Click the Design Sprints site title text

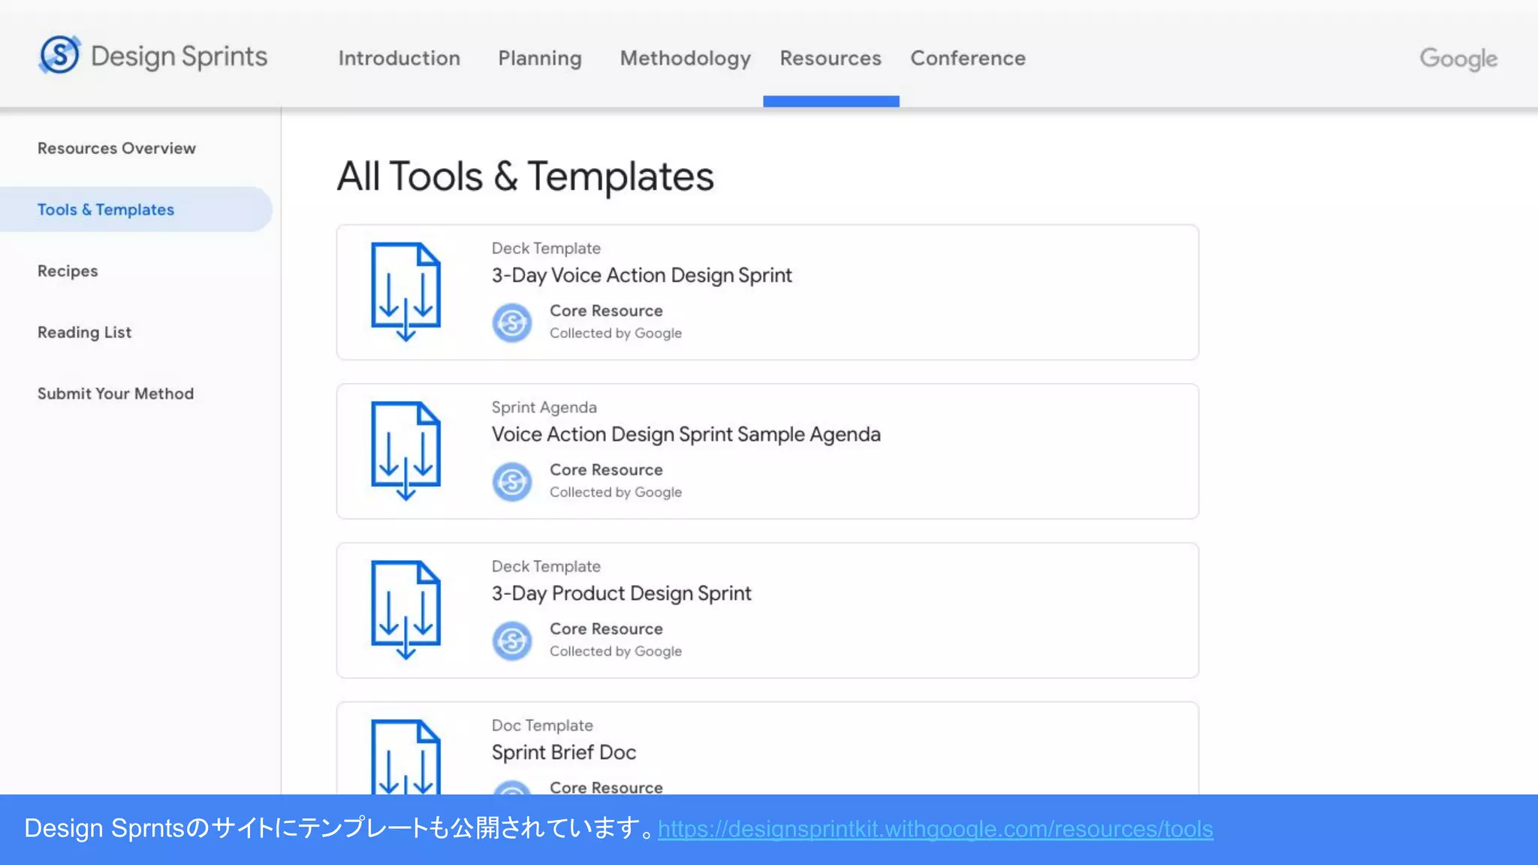179,56
